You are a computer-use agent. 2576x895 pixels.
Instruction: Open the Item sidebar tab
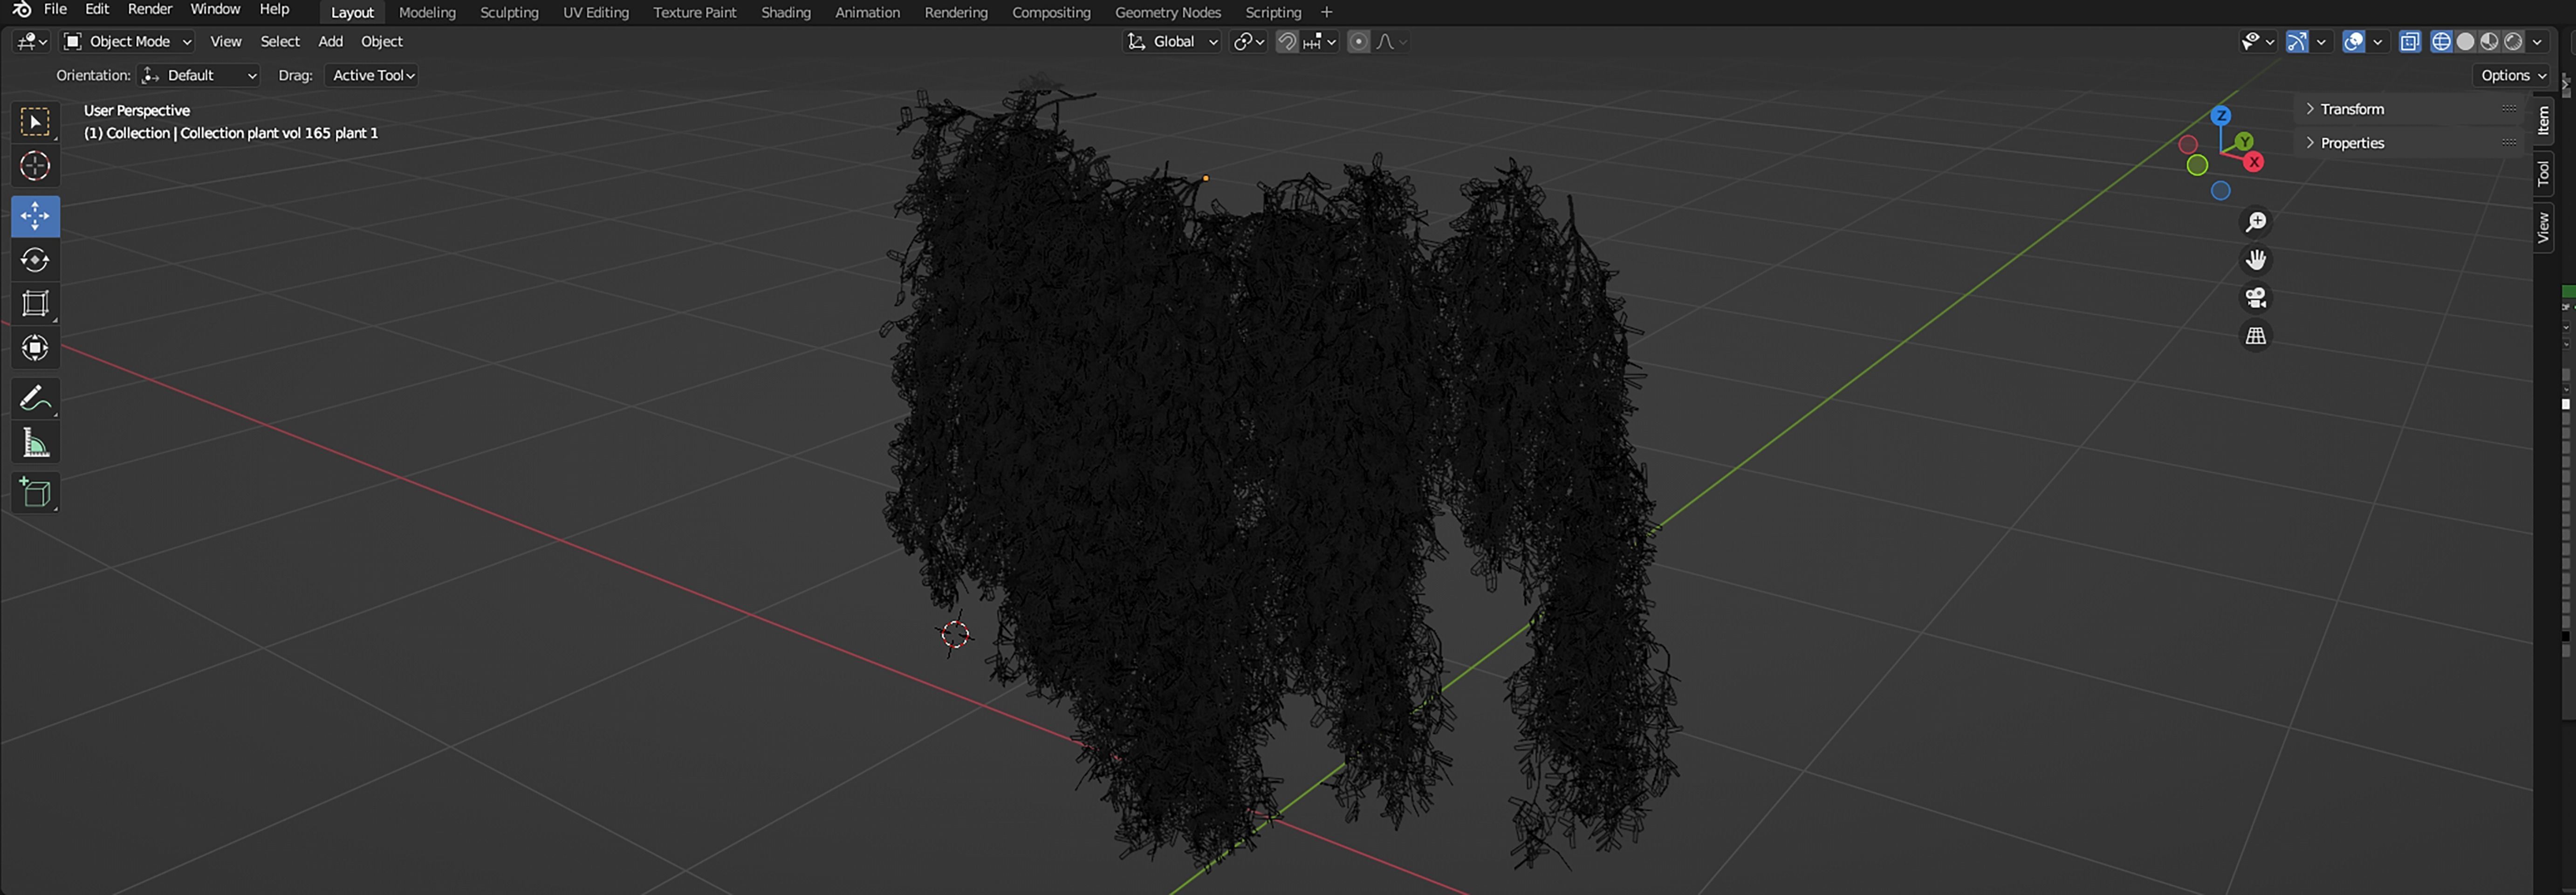[x=2543, y=121]
